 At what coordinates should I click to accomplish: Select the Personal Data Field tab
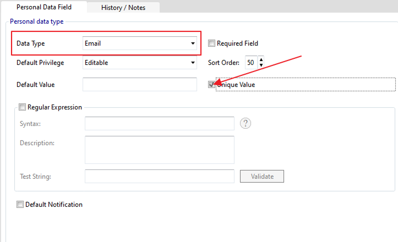(x=44, y=7)
